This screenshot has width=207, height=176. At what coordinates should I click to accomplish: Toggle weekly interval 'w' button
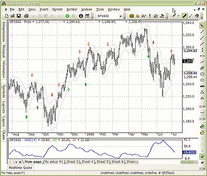(x=202, y=163)
